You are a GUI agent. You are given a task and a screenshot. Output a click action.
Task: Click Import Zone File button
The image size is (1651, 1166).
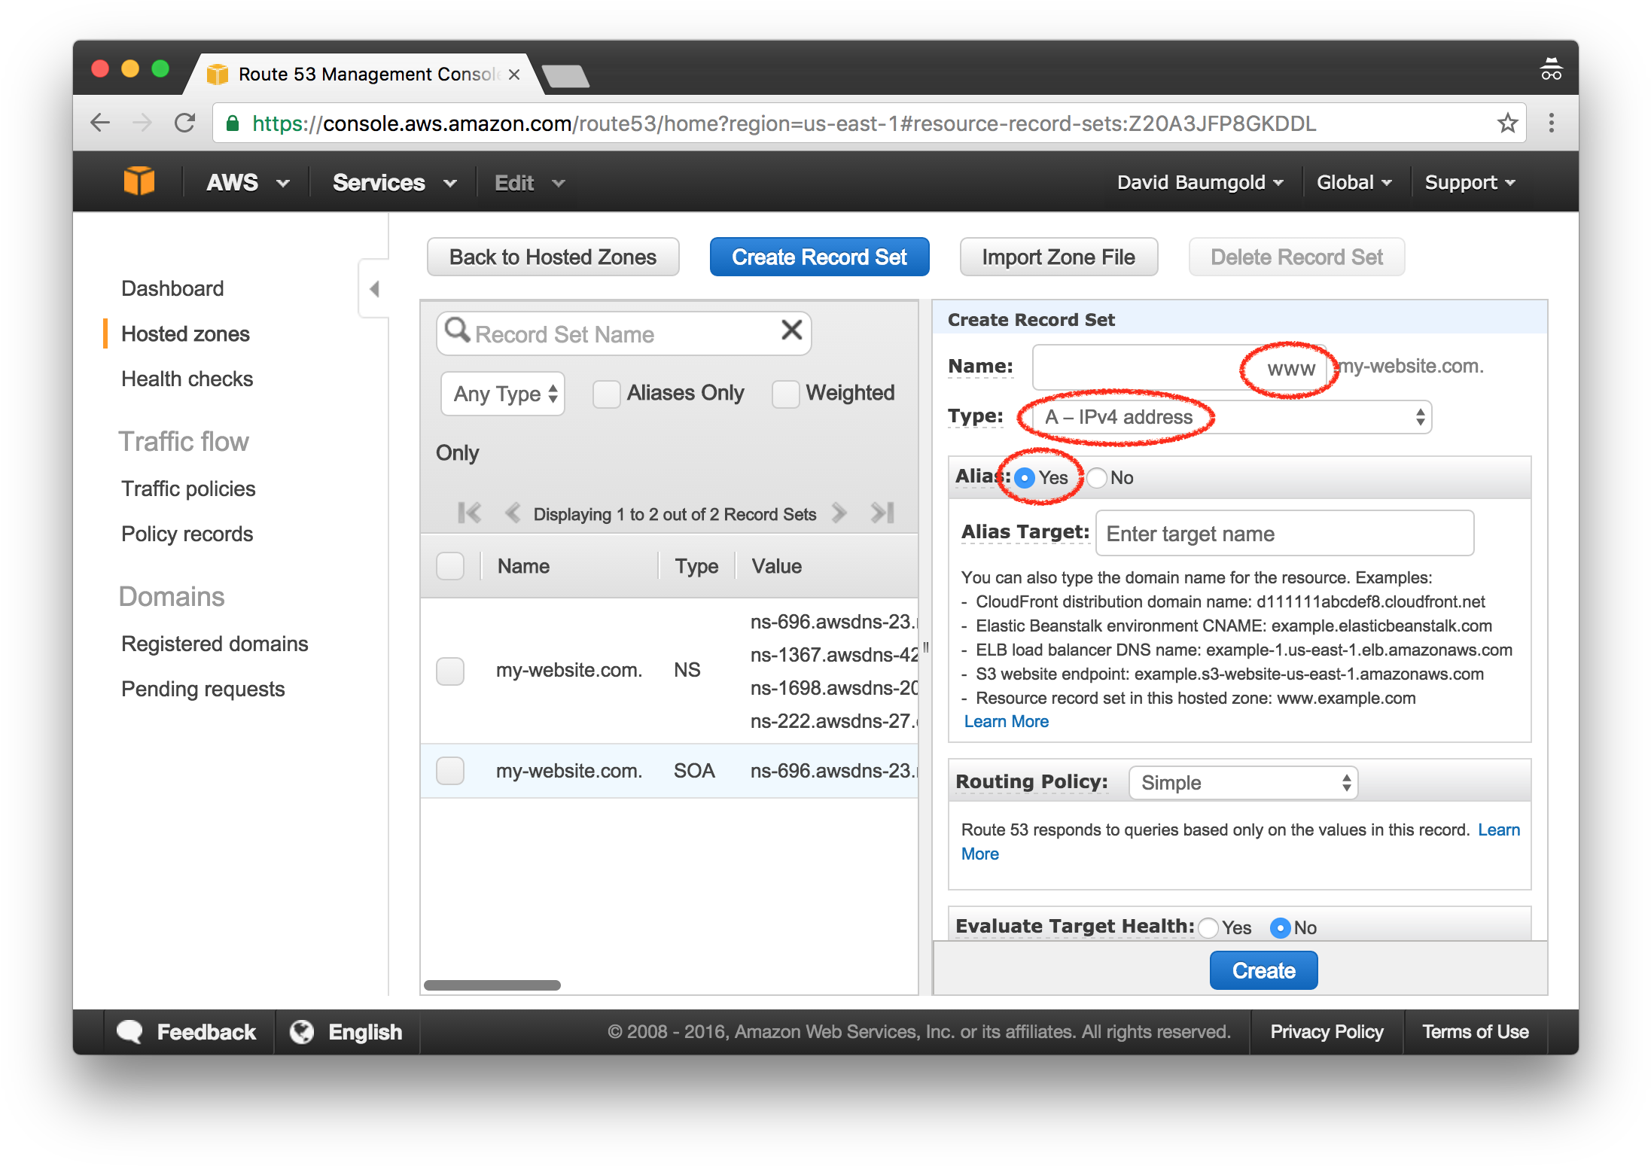click(x=1059, y=257)
